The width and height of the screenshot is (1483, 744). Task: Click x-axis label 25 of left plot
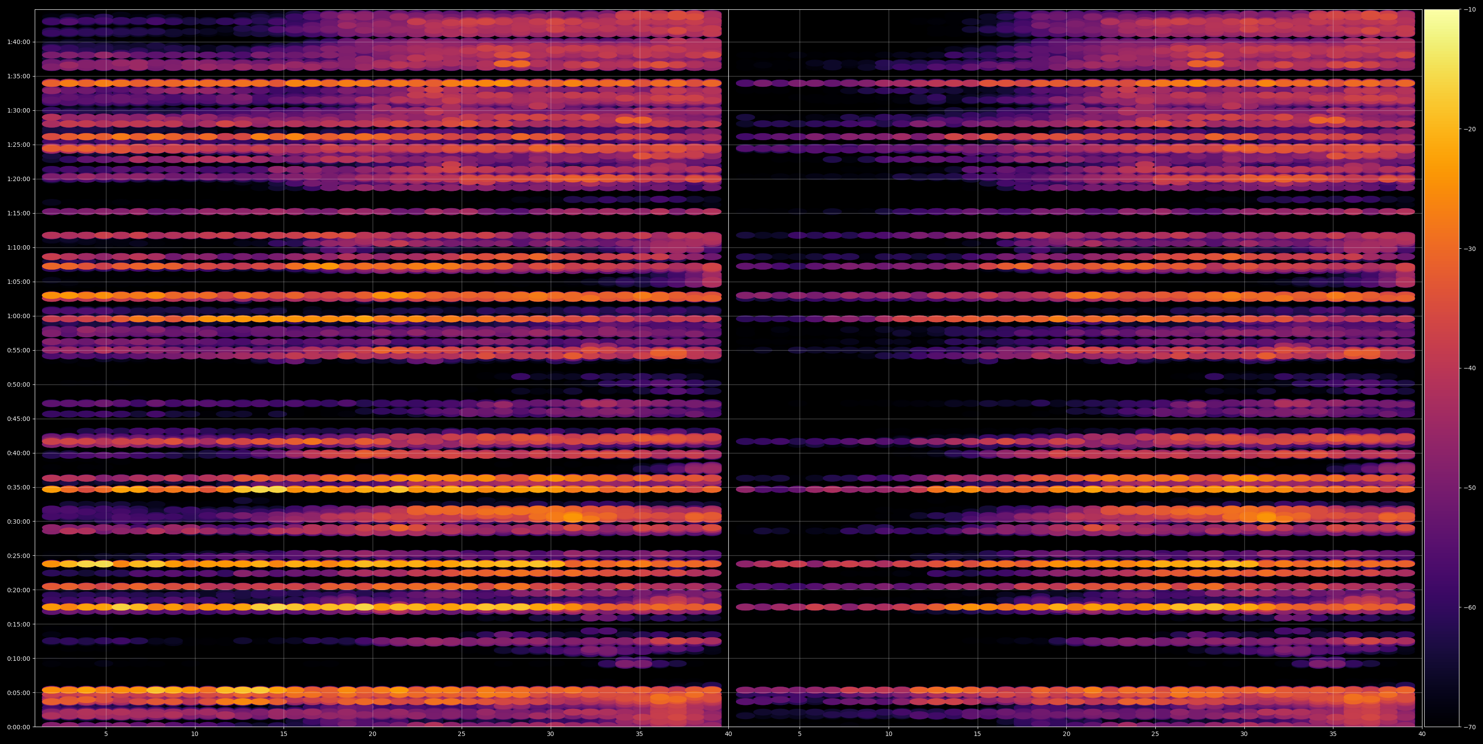click(462, 734)
